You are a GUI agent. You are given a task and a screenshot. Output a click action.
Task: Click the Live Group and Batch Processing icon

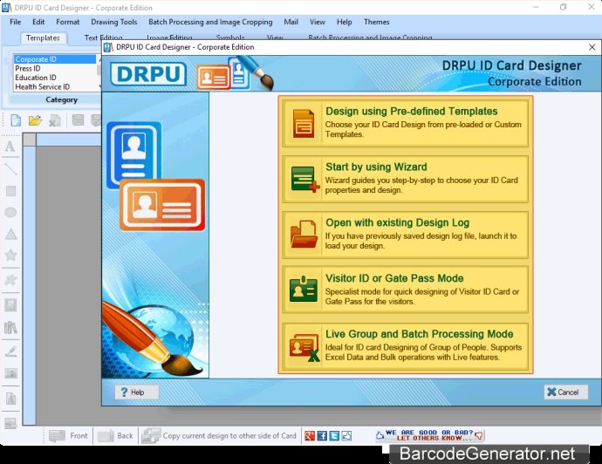(304, 347)
